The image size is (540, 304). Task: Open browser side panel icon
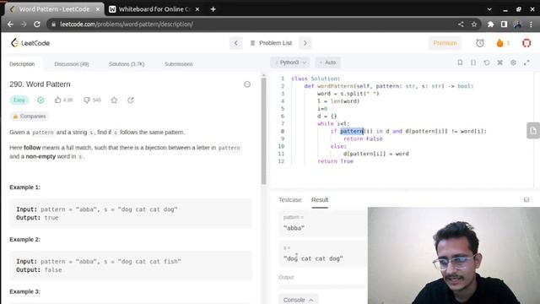click(504, 24)
